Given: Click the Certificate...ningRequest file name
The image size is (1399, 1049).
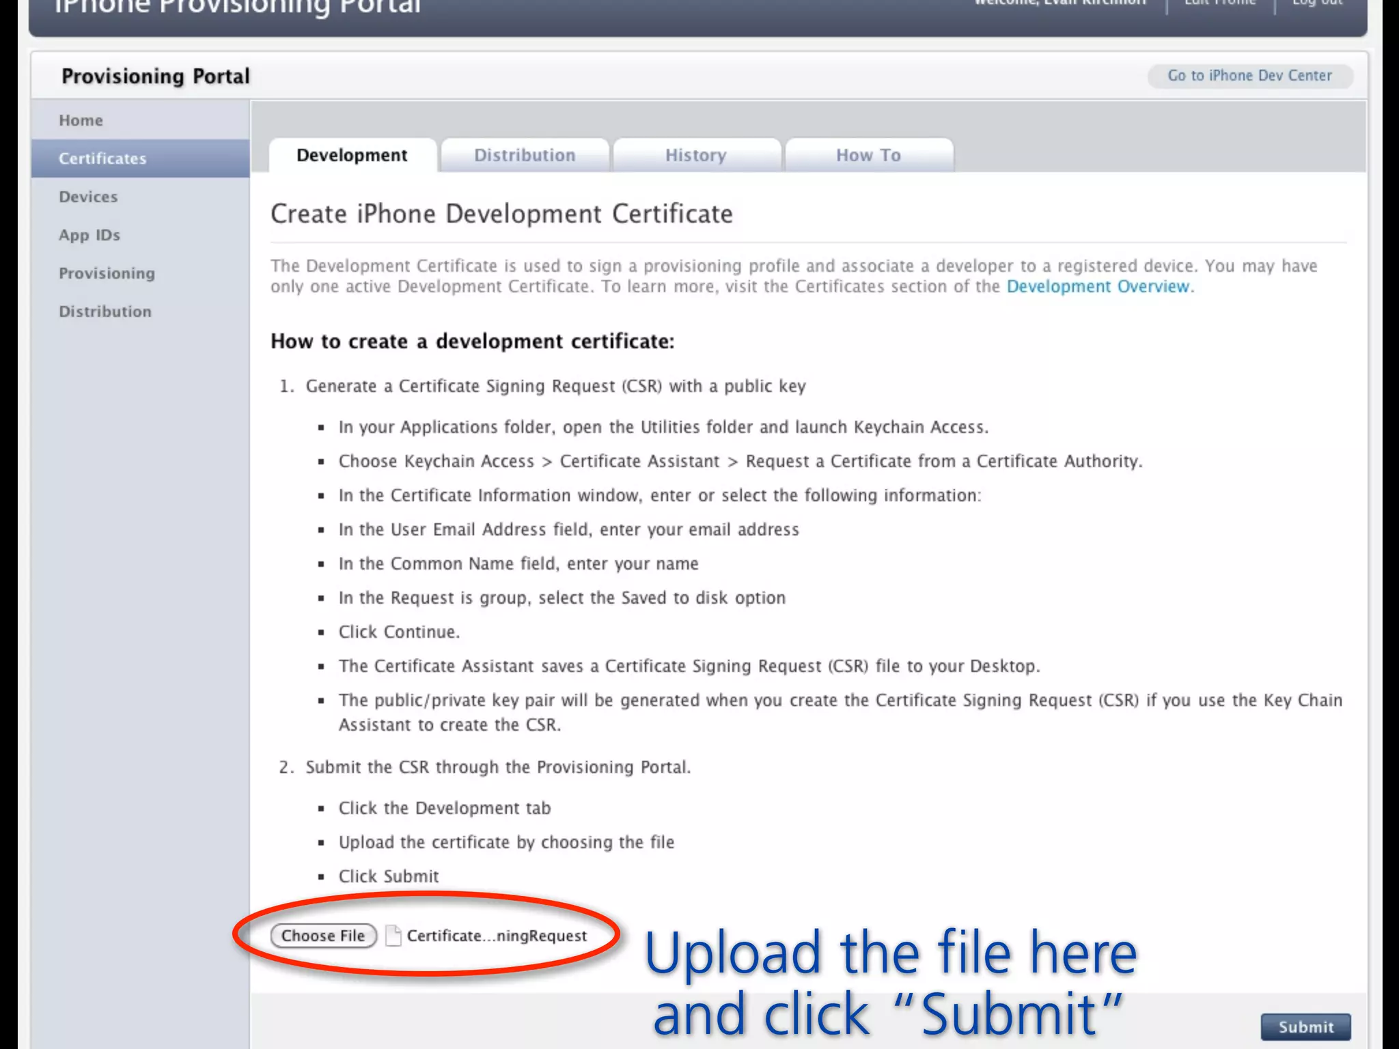Looking at the screenshot, I should click(x=497, y=936).
